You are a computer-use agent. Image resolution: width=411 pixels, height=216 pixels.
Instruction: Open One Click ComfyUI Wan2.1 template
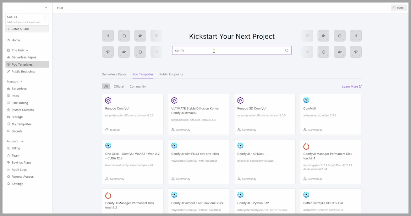click(x=133, y=162)
